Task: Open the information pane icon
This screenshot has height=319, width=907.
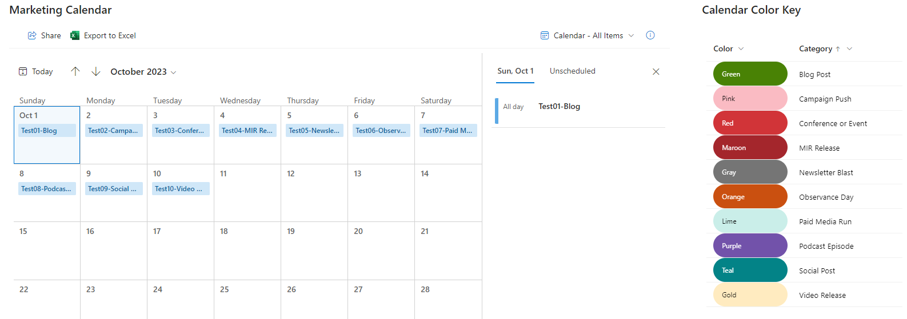Action: click(650, 35)
